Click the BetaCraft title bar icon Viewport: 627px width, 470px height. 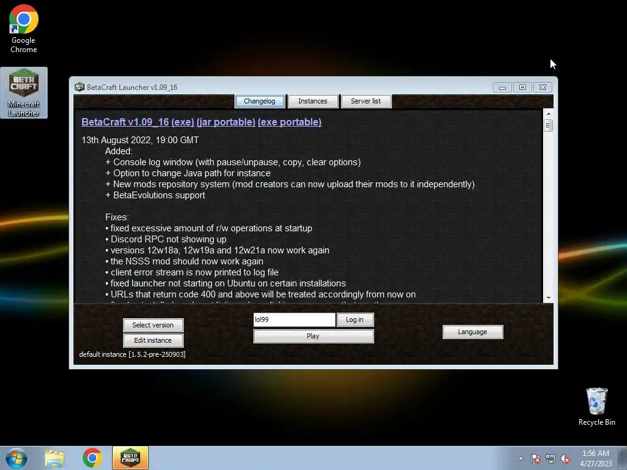coord(80,87)
